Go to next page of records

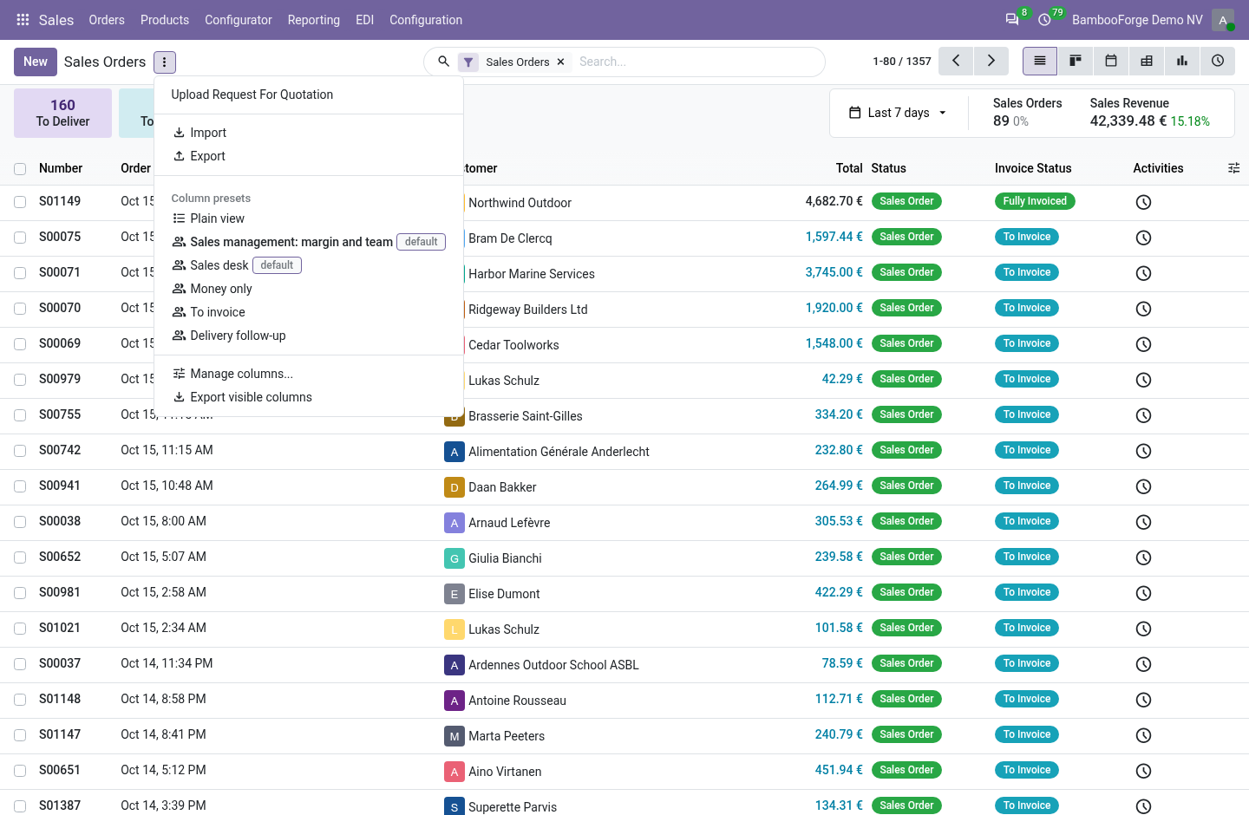991,61
